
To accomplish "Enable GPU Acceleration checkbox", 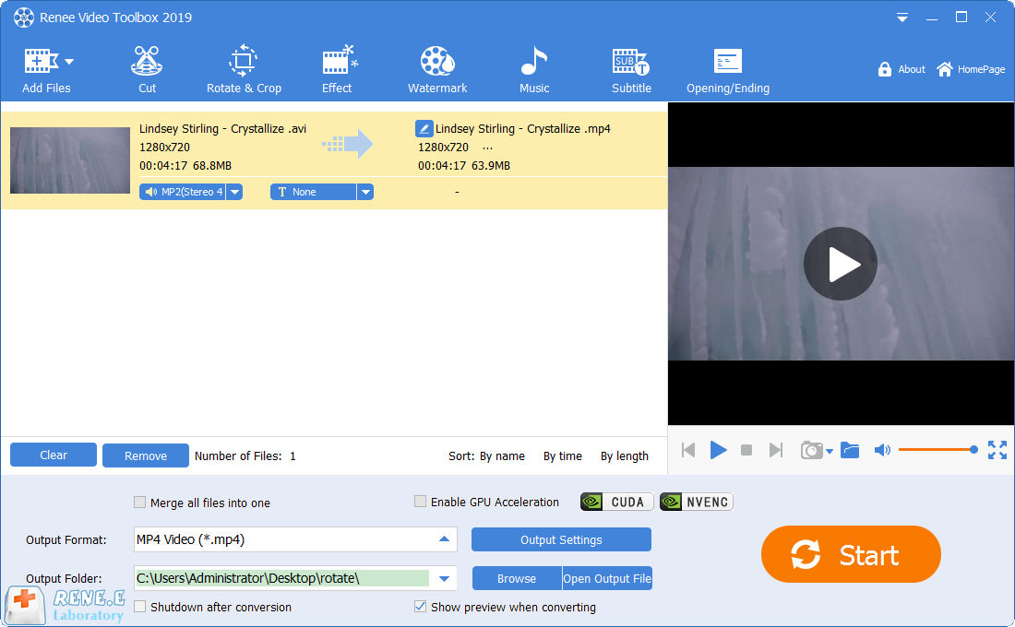I will pos(420,502).
